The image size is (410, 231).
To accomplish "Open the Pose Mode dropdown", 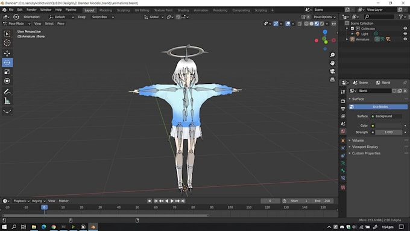I will pos(16,24).
